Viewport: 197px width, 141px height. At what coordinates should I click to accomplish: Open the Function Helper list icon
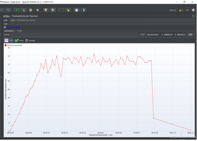pos(76,10)
